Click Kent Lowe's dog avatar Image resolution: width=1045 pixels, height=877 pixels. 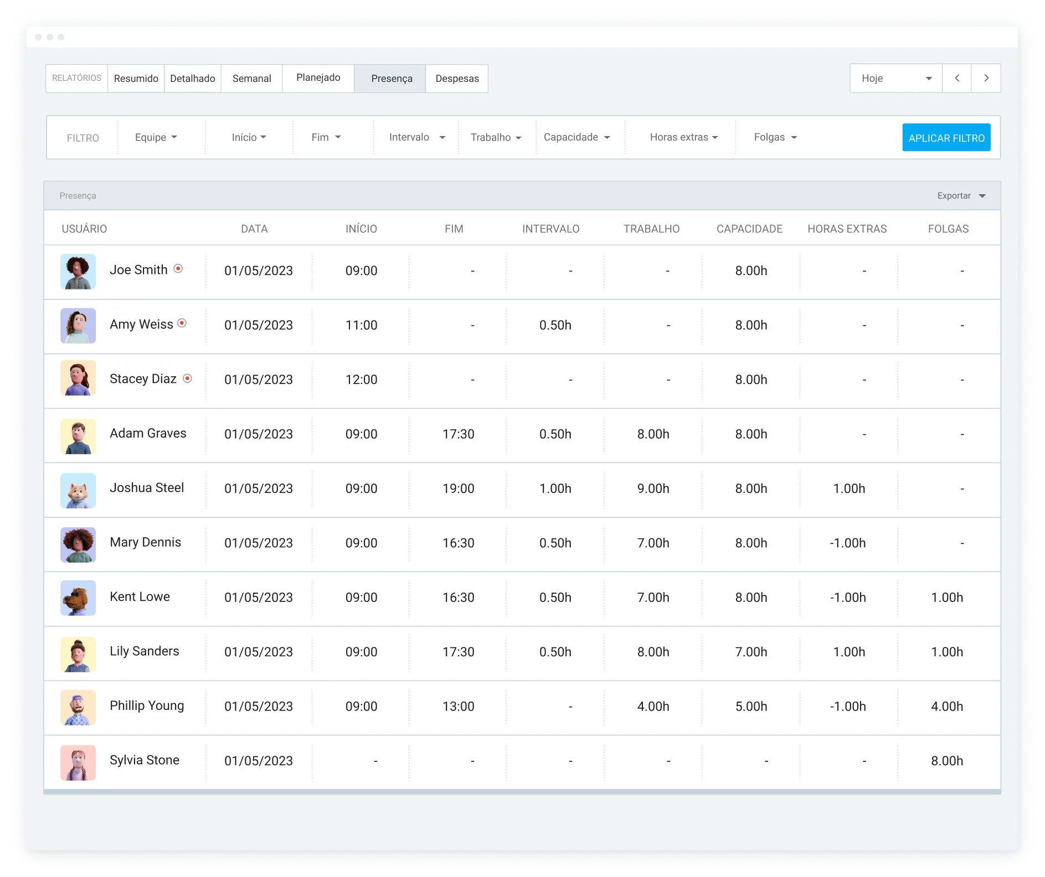[x=78, y=598]
